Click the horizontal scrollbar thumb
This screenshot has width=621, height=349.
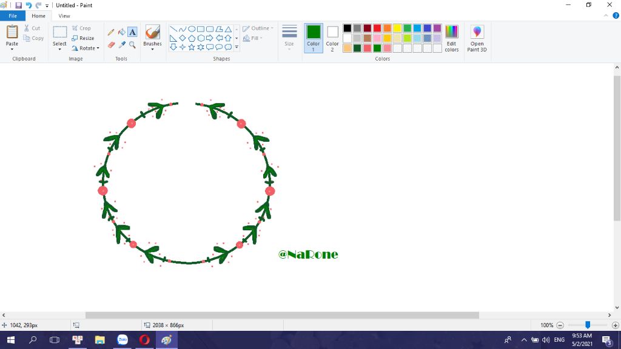[282, 315]
